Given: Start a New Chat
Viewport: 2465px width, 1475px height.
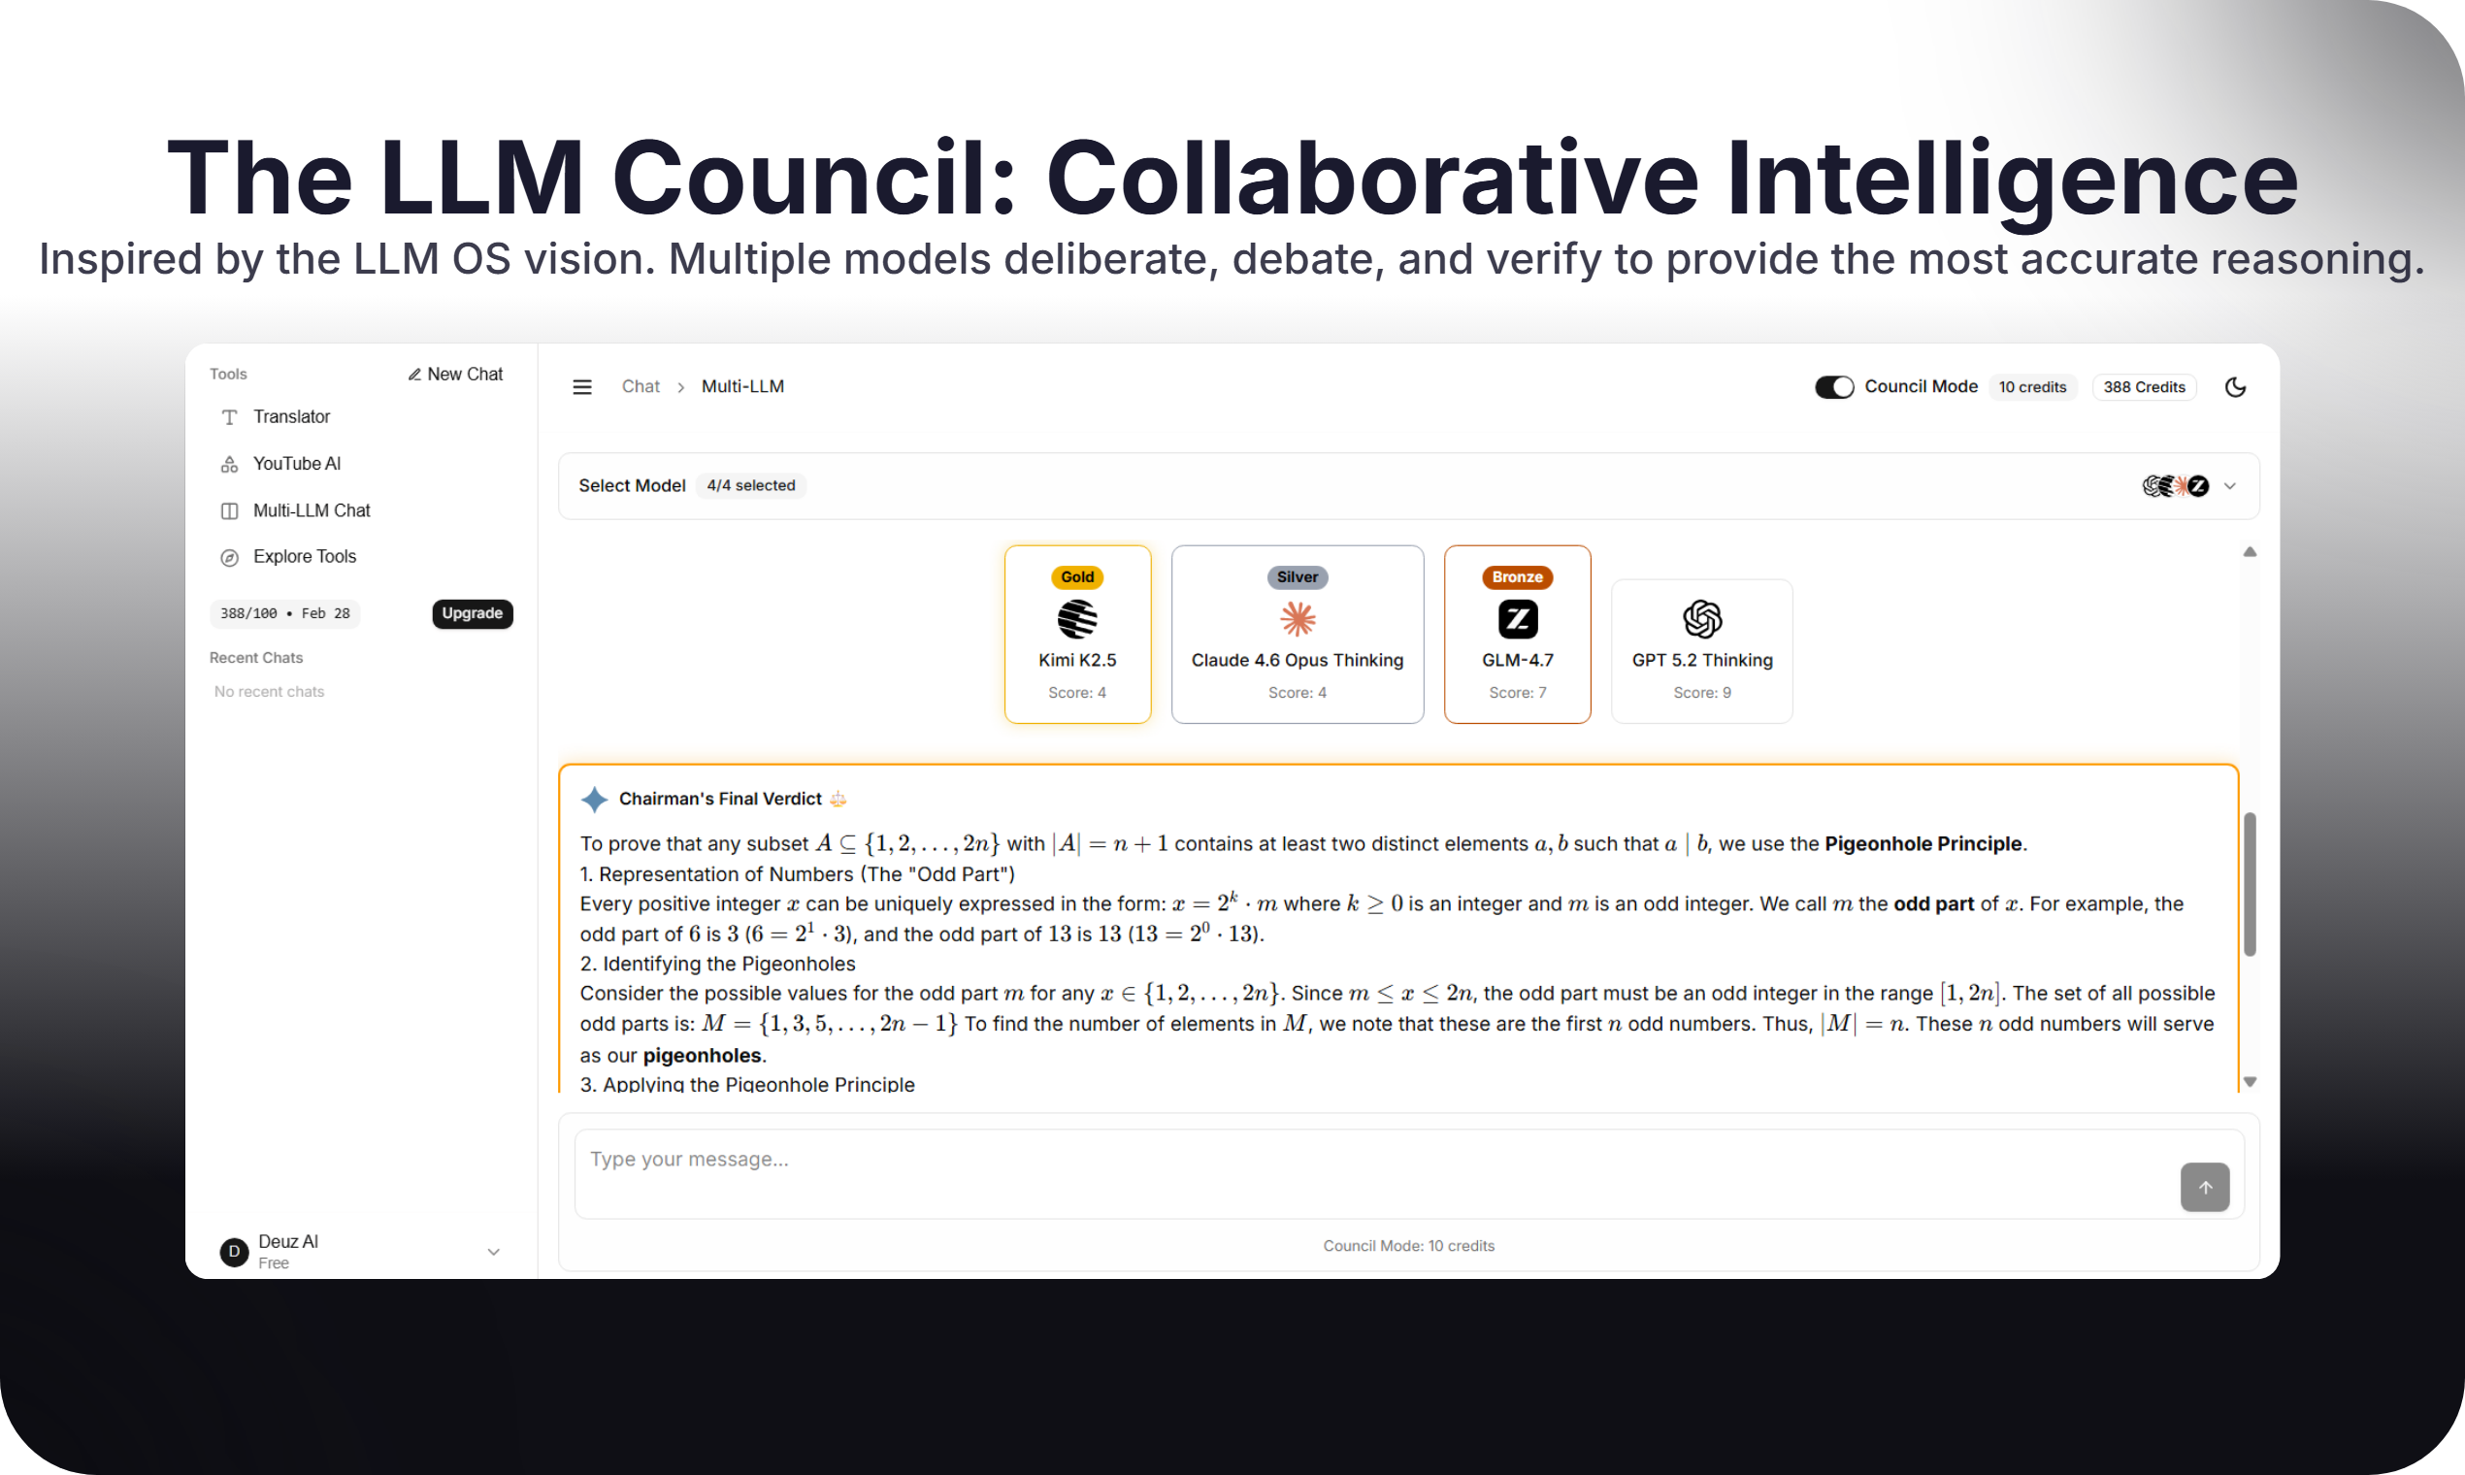Looking at the screenshot, I should click(455, 374).
